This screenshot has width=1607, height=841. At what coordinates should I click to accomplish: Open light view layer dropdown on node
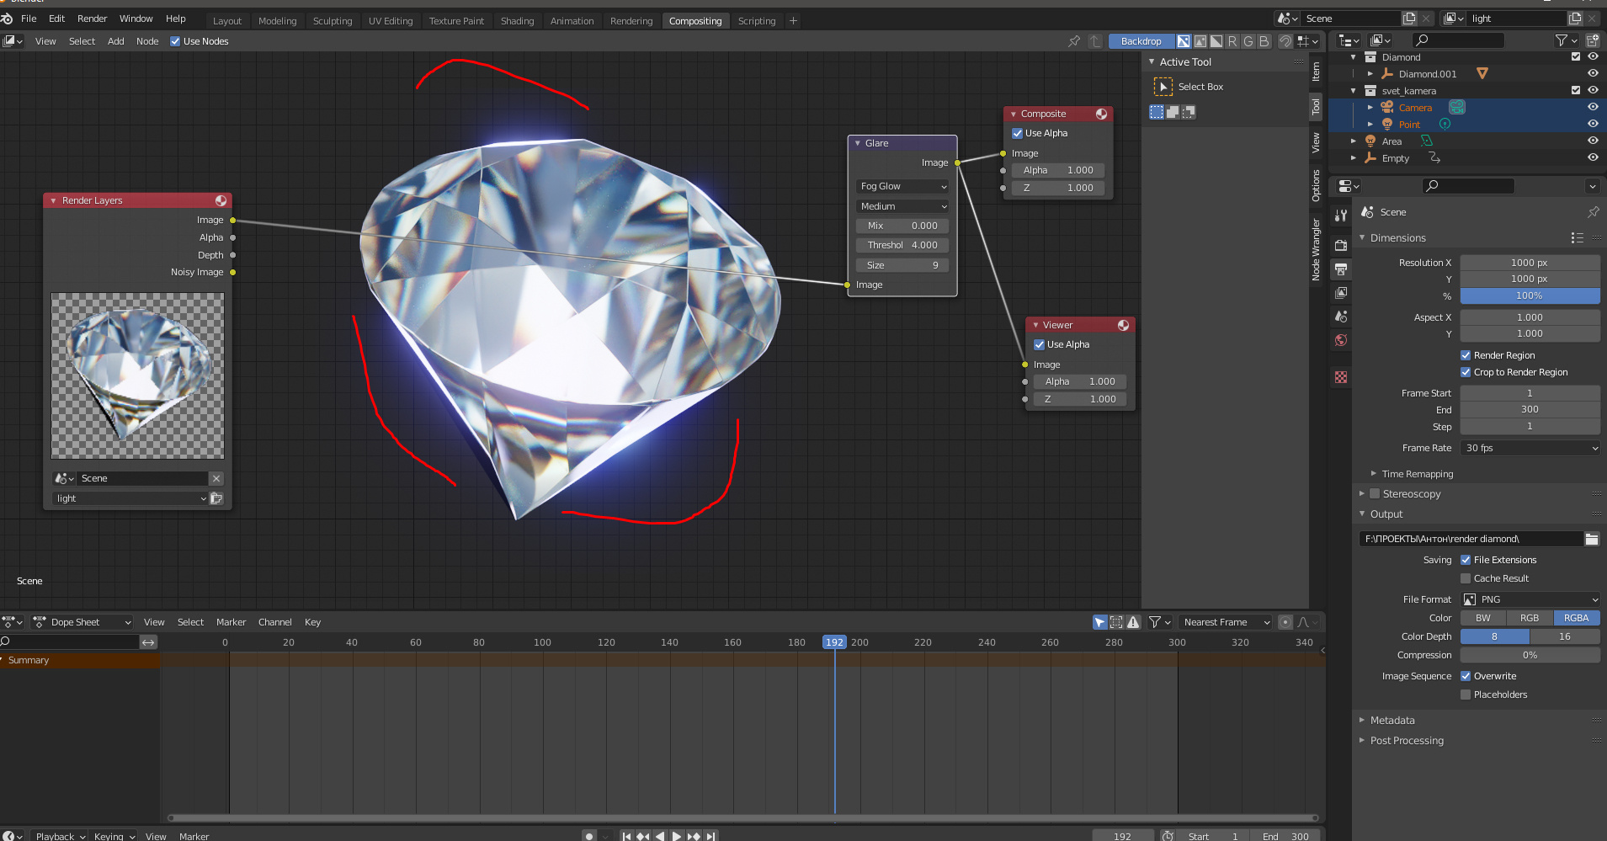(130, 498)
